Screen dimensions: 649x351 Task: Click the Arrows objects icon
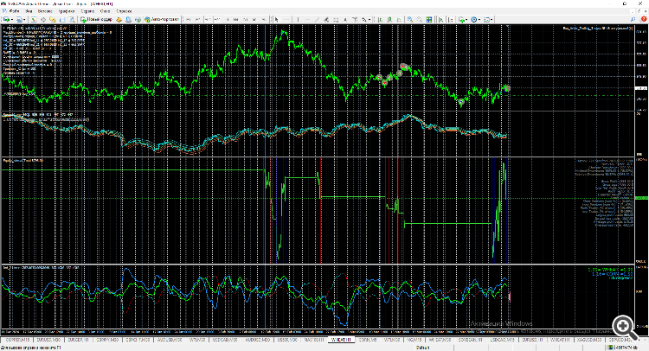(x=364, y=19)
